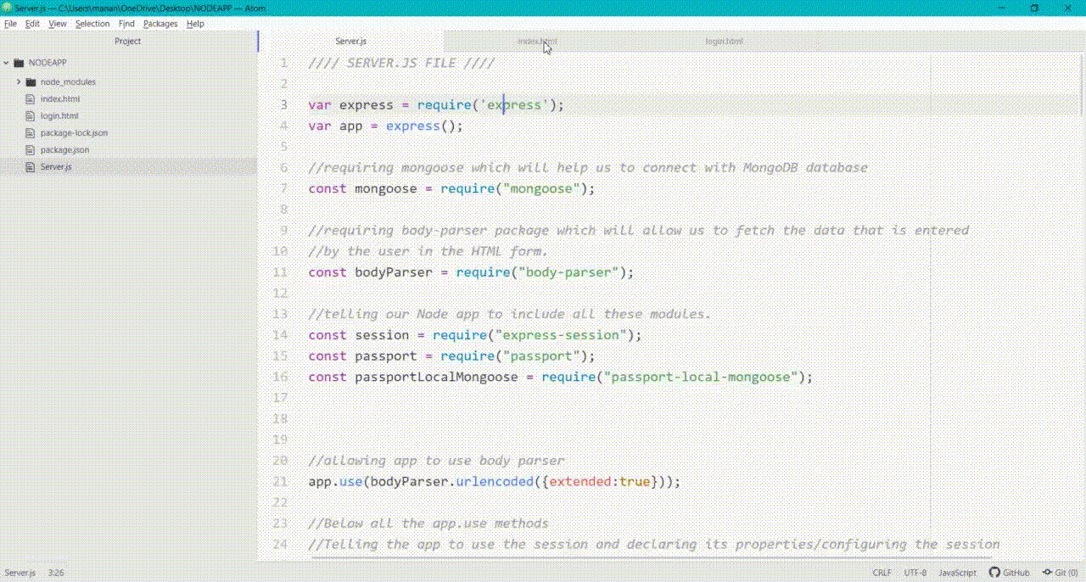This screenshot has width=1086, height=582.
Task: Open the Edit menu
Action: click(32, 24)
